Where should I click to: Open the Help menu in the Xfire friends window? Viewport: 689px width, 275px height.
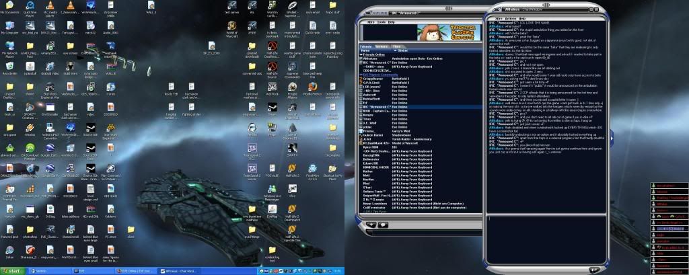tap(391, 22)
